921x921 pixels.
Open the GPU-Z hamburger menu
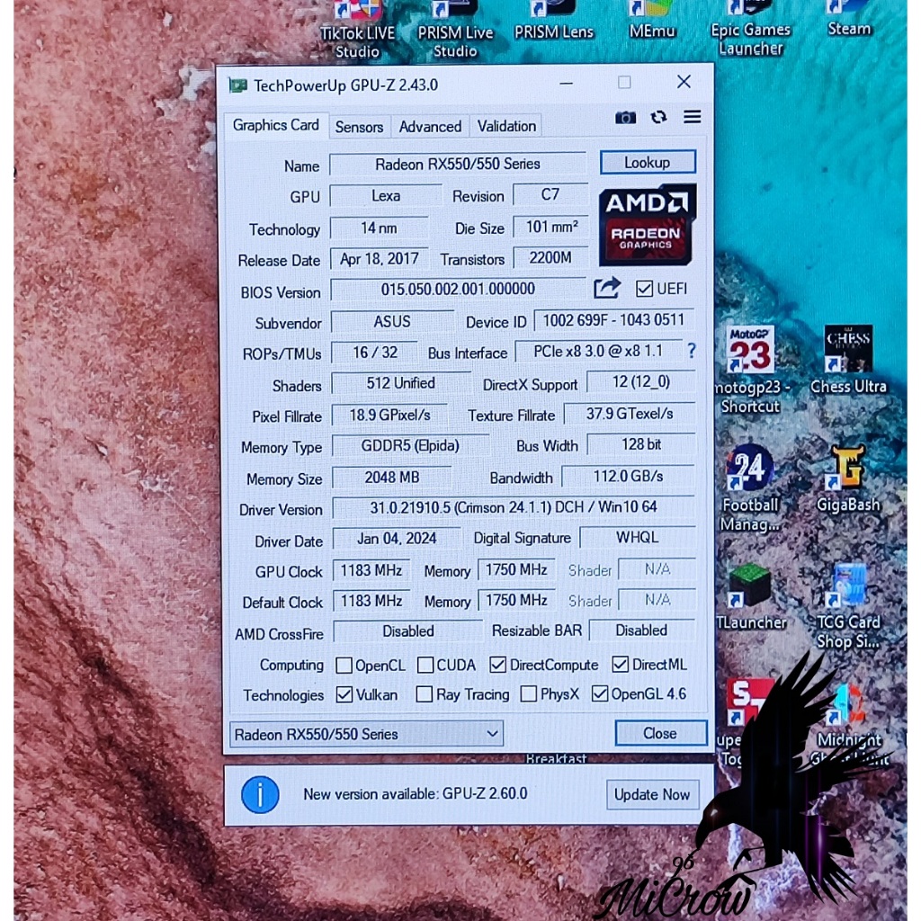692,117
